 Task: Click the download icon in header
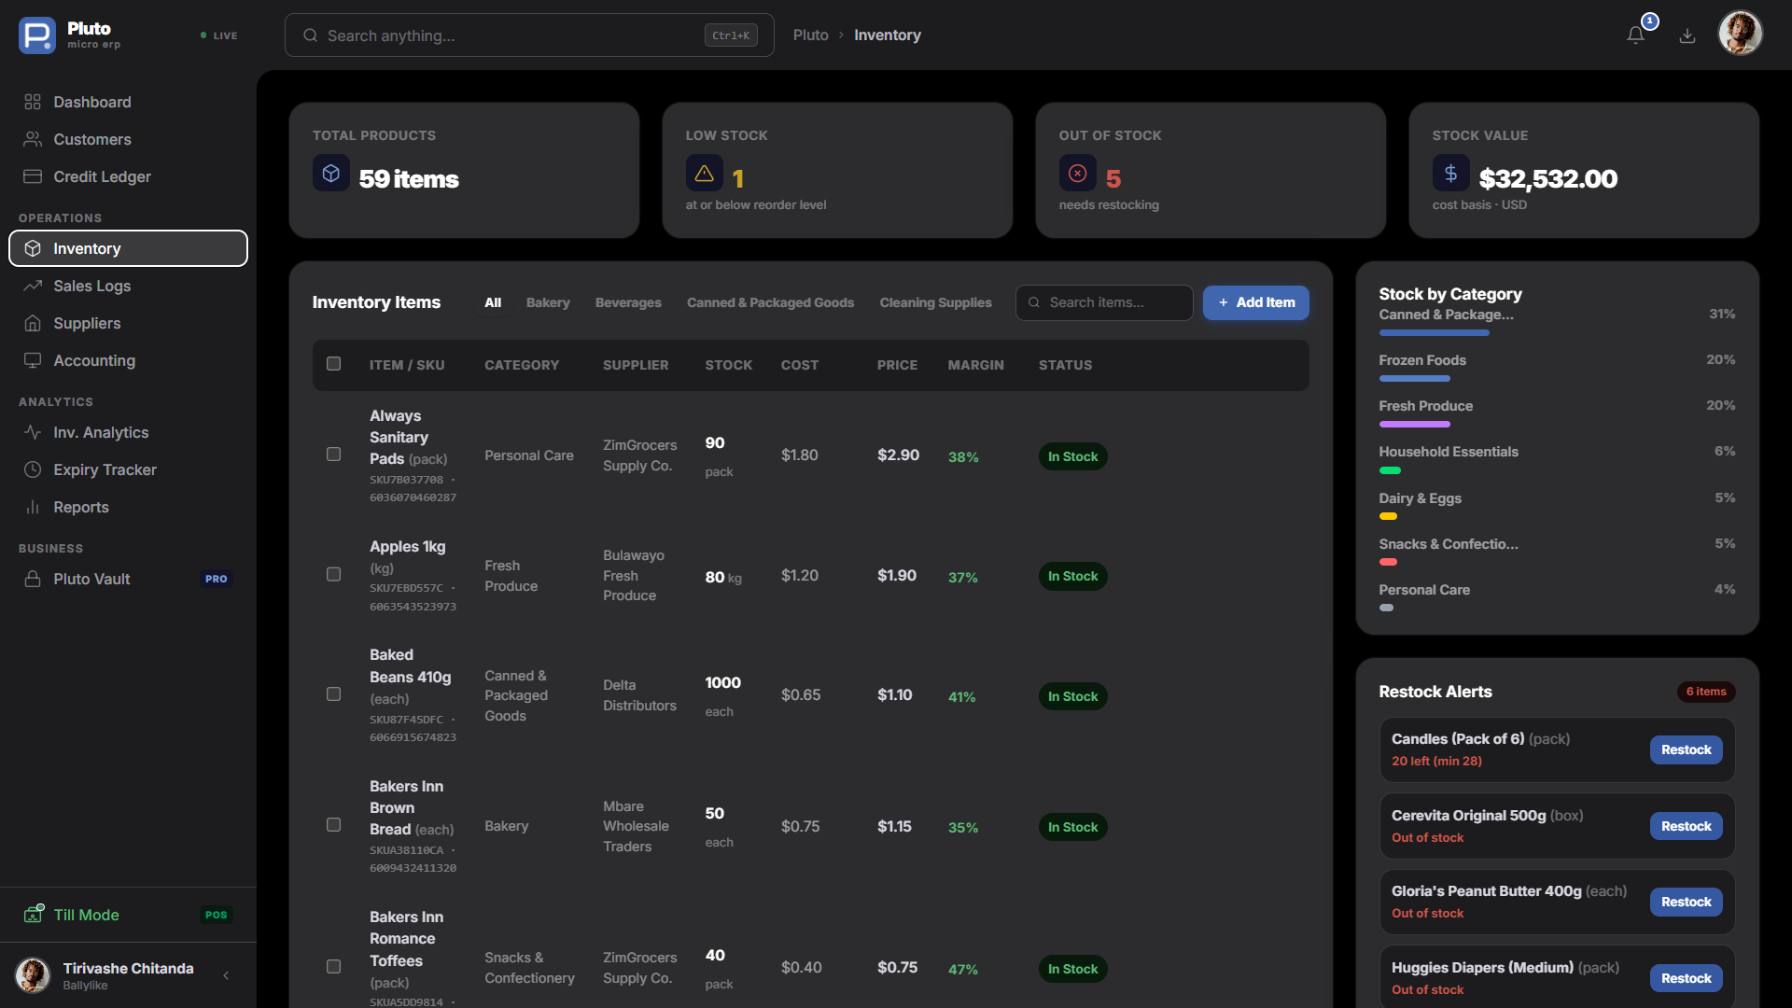(x=1687, y=35)
